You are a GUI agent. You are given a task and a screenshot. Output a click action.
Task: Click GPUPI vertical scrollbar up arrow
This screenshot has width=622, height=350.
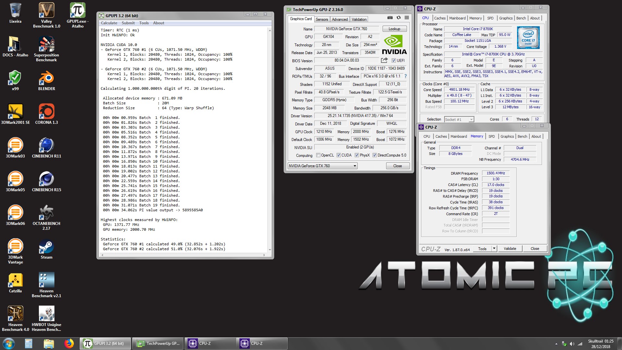click(270, 30)
